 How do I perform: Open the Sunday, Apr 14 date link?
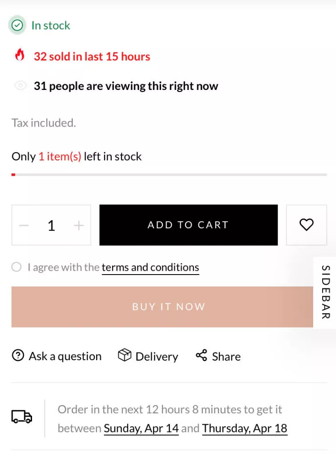click(141, 428)
